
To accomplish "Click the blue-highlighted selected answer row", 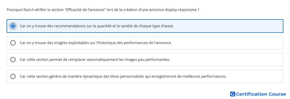I will tap(145, 26).
